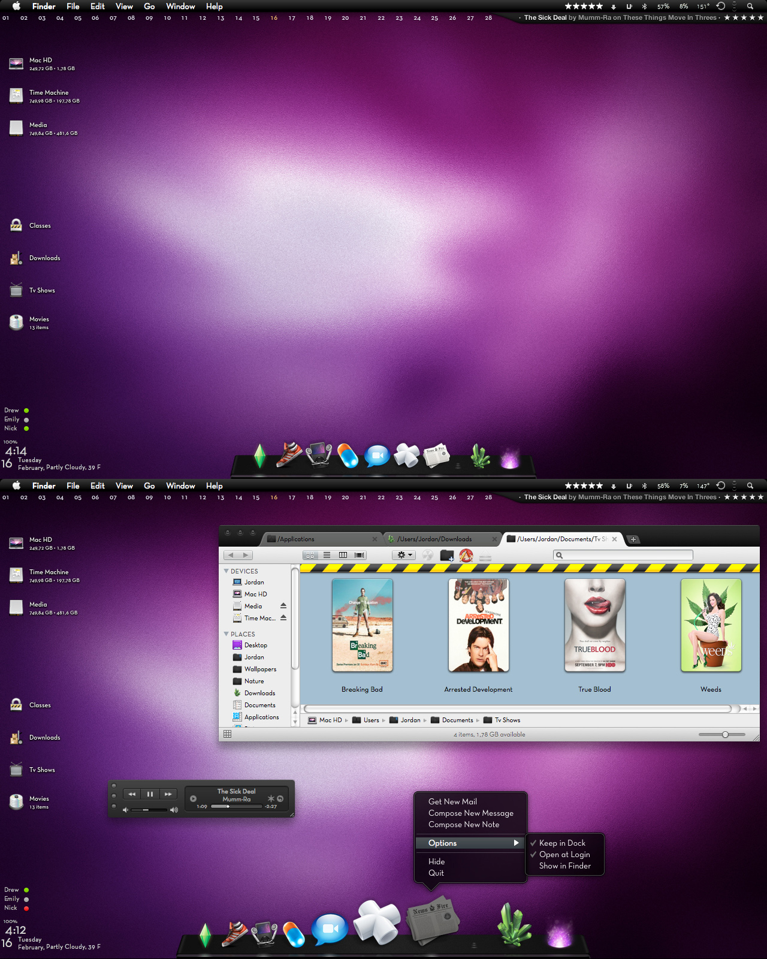The image size is (767, 959).
Task: Open Applications in the Finder sidebar
Action: (x=256, y=717)
